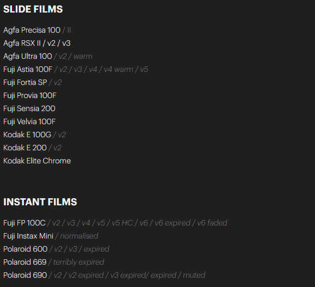
Task: Select Fuji FP 100C instant film
Action: coord(24,223)
